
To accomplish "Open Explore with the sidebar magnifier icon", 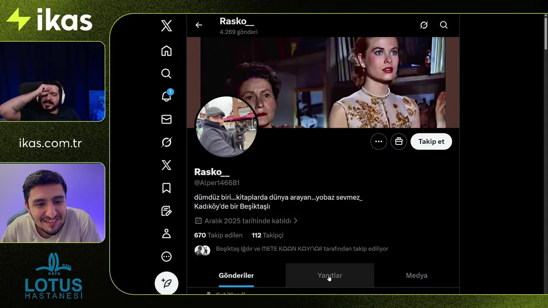I will point(167,74).
